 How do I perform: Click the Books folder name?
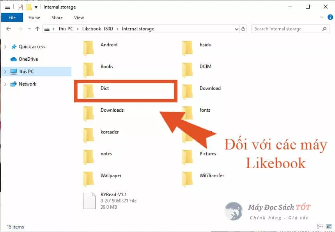[107, 67]
